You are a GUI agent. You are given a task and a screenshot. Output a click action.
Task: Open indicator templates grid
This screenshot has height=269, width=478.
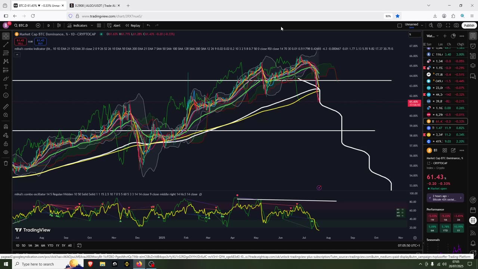tap(99, 25)
